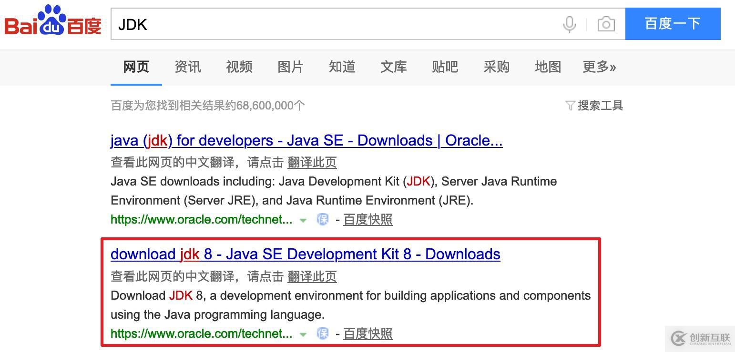
Task: Open 百度快照 for the first result
Action: coord(368,219)
